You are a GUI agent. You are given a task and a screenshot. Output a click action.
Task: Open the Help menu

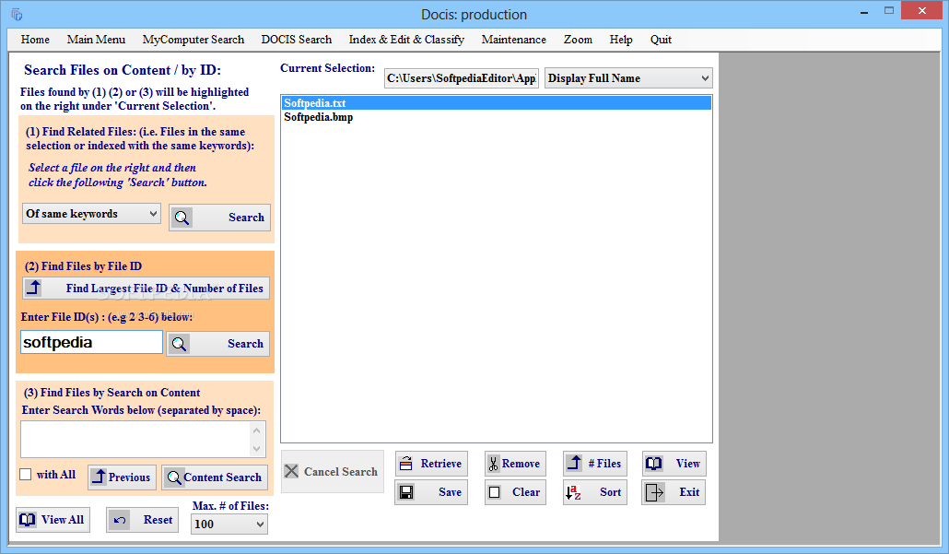[621, 40]
